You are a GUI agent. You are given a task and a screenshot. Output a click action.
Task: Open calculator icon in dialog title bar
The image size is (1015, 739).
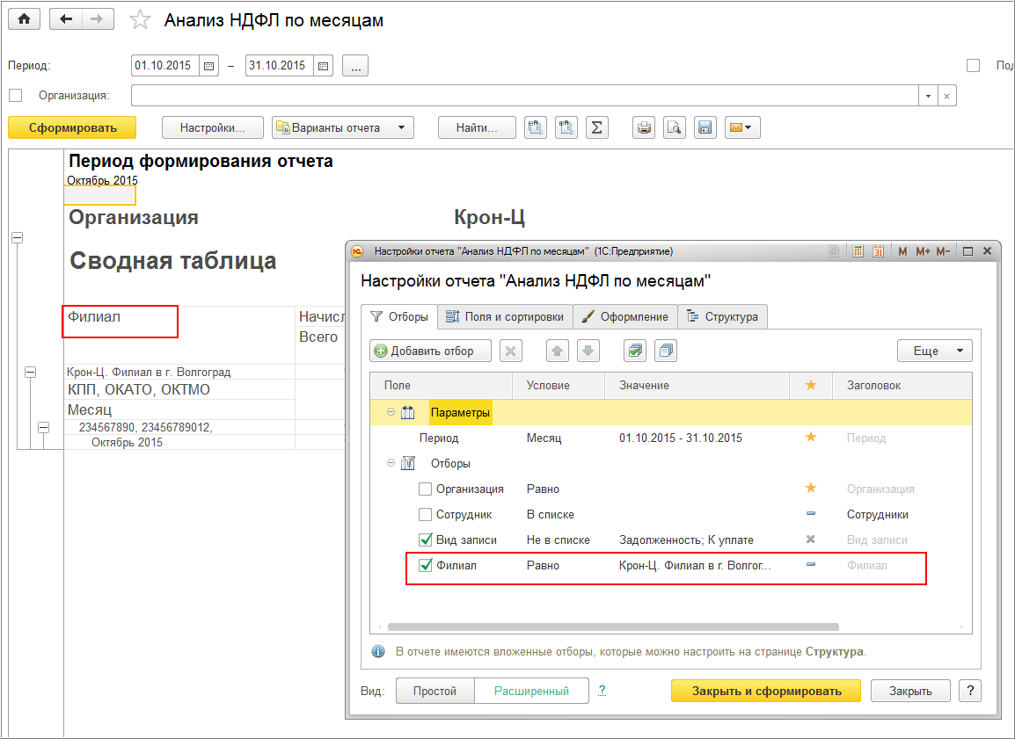pyautogui.click(x=858, y=251)
